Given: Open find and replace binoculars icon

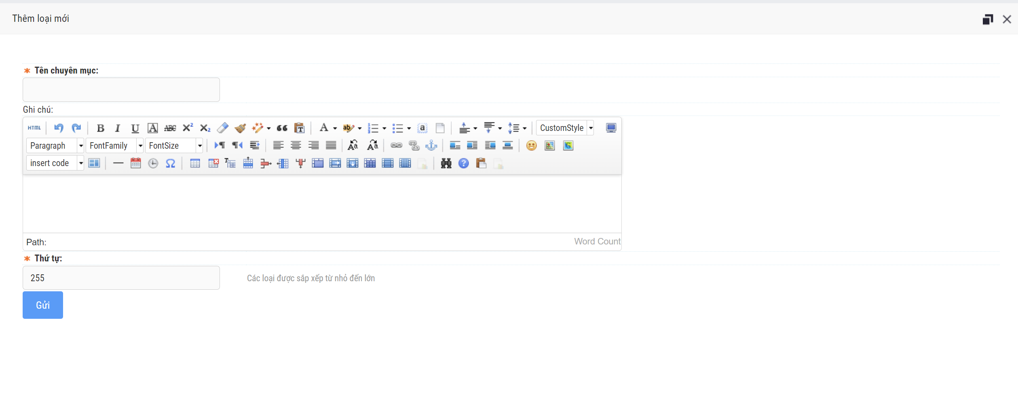Looking at the screenshot, I should coord(446,163).
